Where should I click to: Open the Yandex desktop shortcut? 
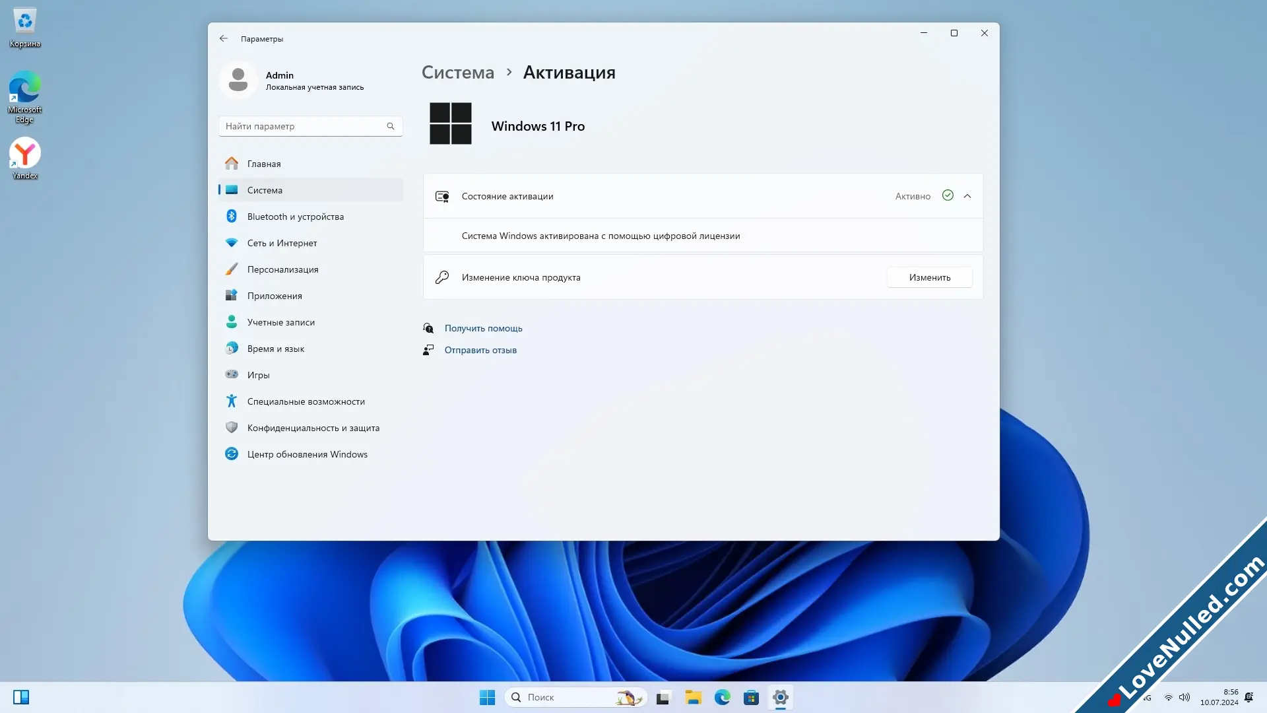point(25,158)
